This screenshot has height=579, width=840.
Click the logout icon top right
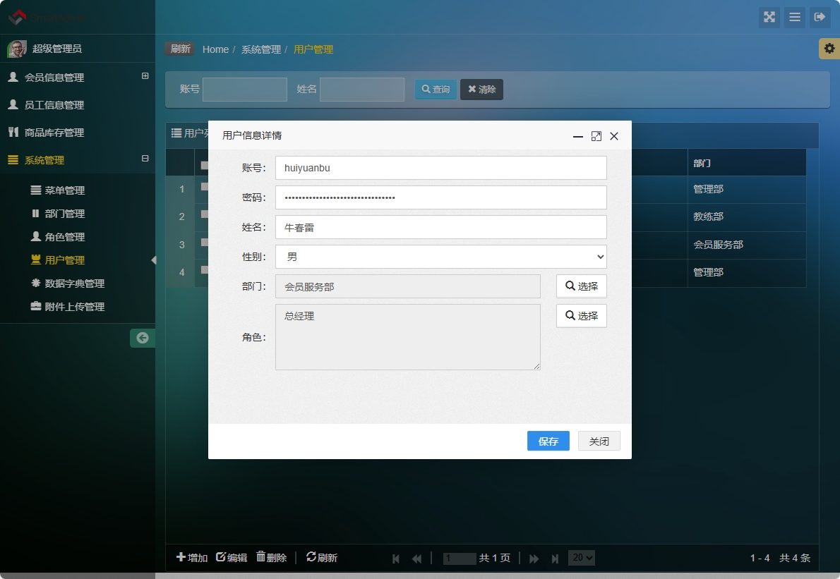820,18
